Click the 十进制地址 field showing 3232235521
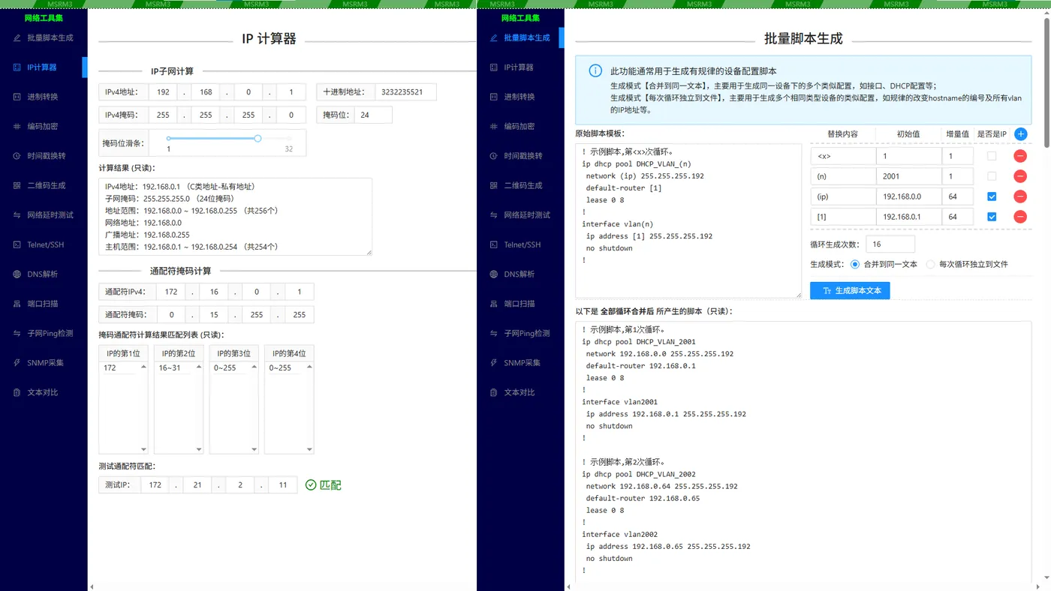1051x591 pixels. tap(405, 92)
